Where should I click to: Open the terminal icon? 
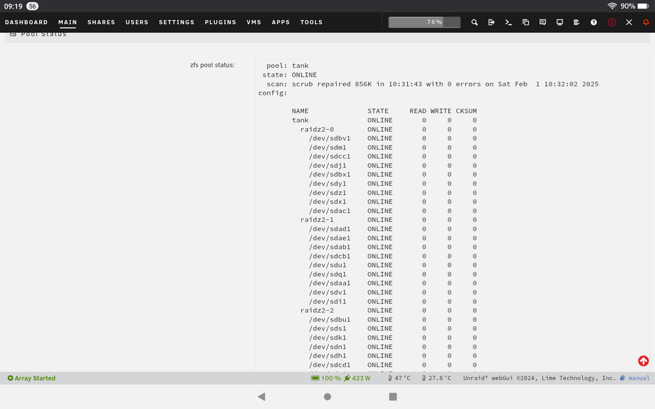(508, 22)
